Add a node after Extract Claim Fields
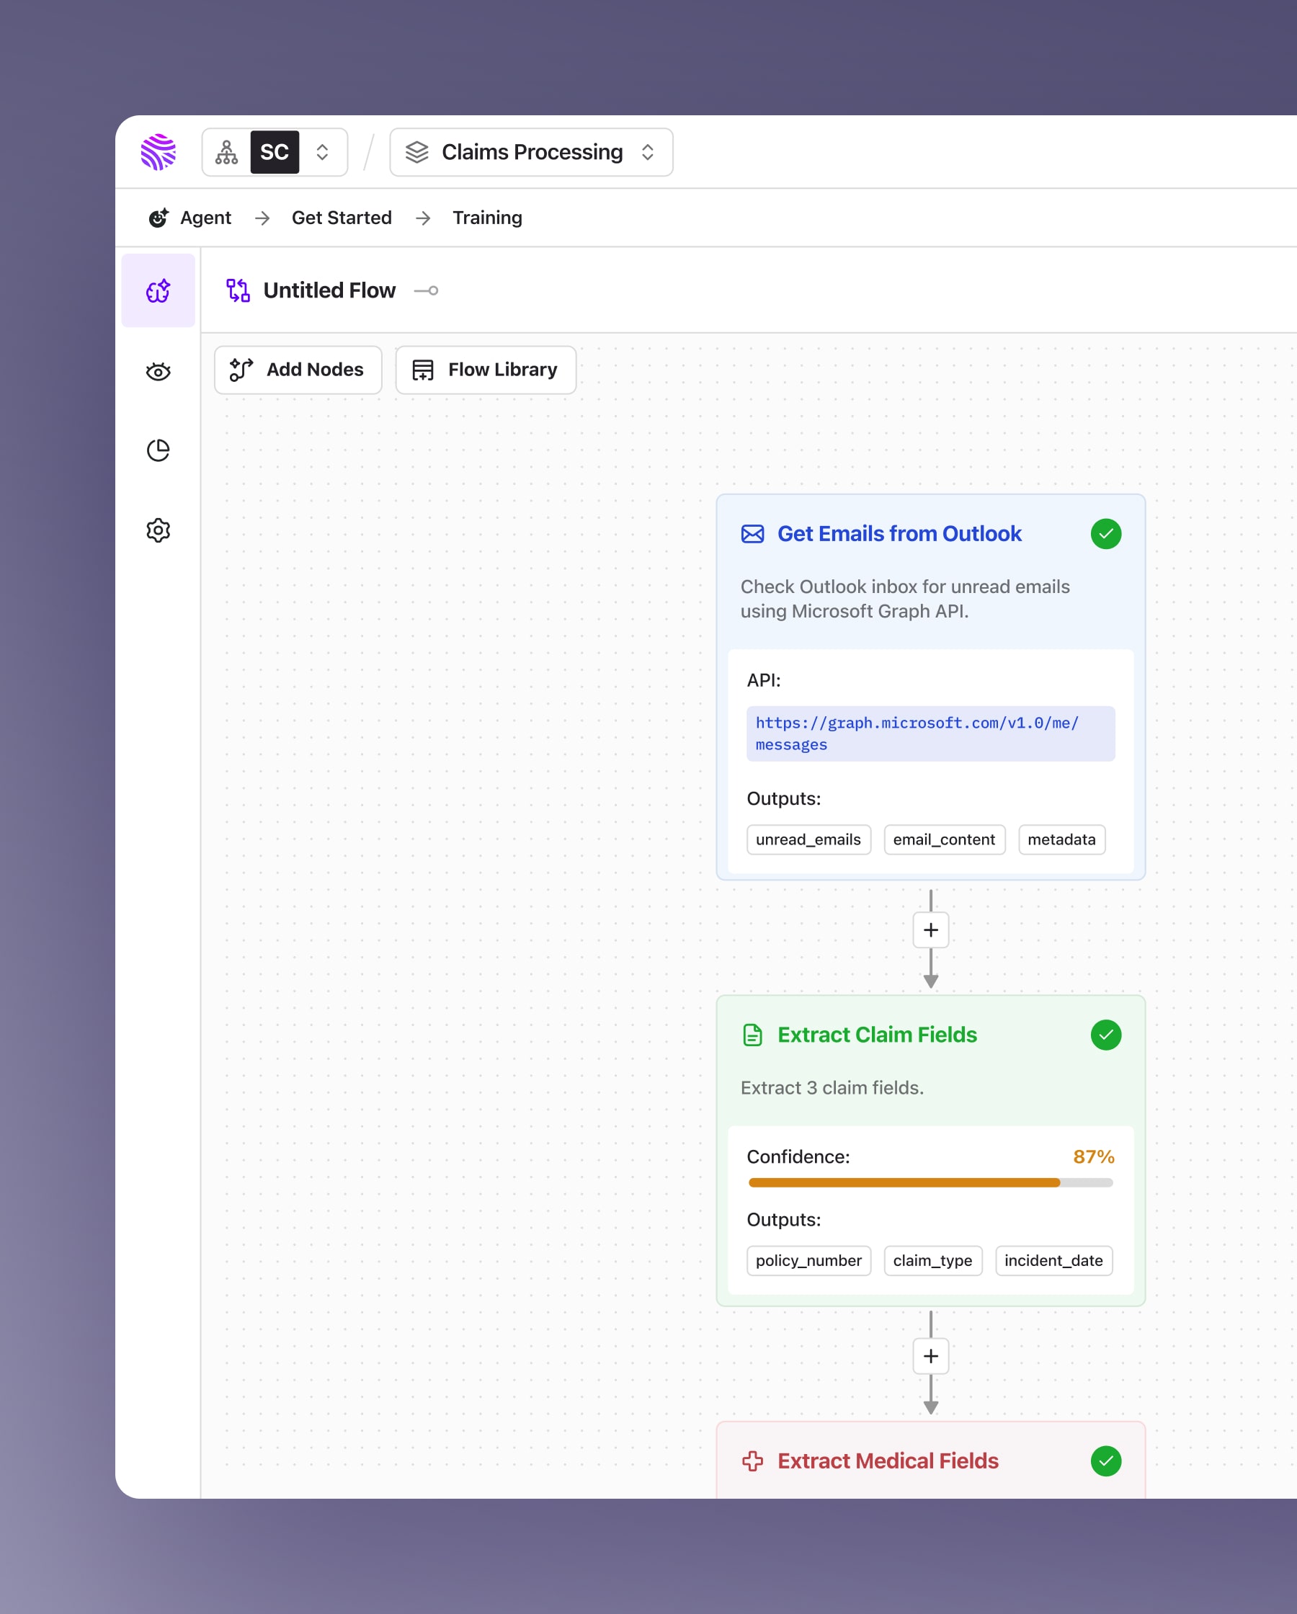Viewport: 1297px width, 1614px height. click(931, 1356)
